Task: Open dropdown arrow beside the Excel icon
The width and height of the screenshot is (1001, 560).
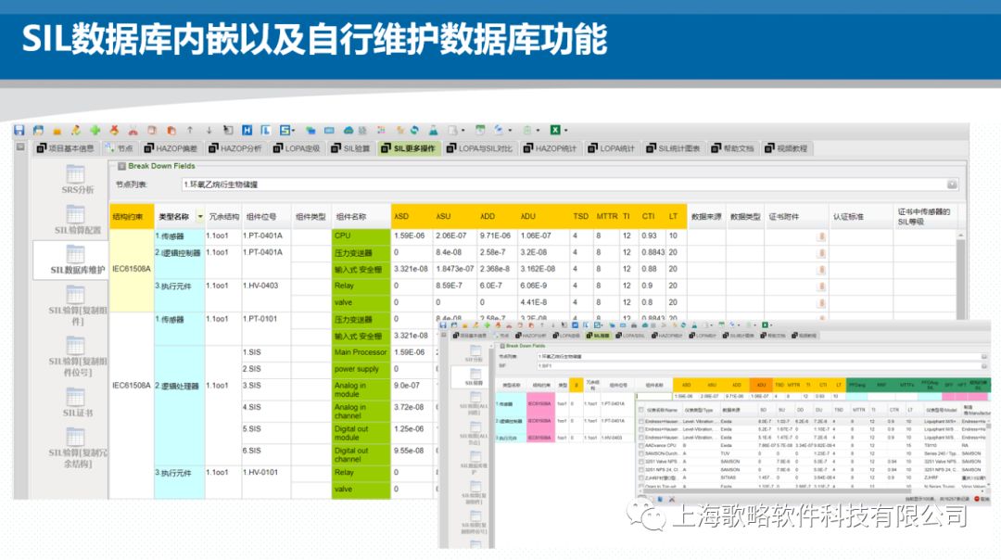Action: [565, 130]
